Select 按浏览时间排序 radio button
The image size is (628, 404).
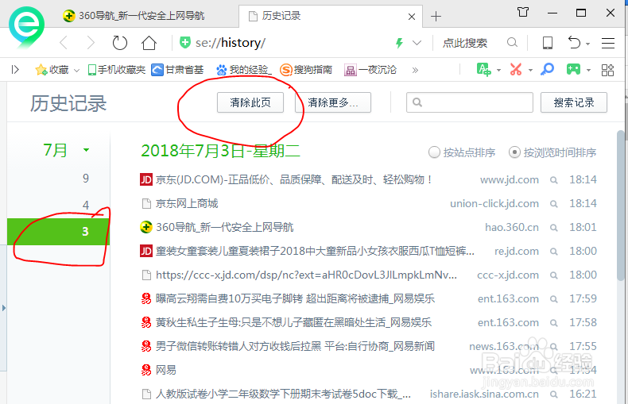(514, 152)
